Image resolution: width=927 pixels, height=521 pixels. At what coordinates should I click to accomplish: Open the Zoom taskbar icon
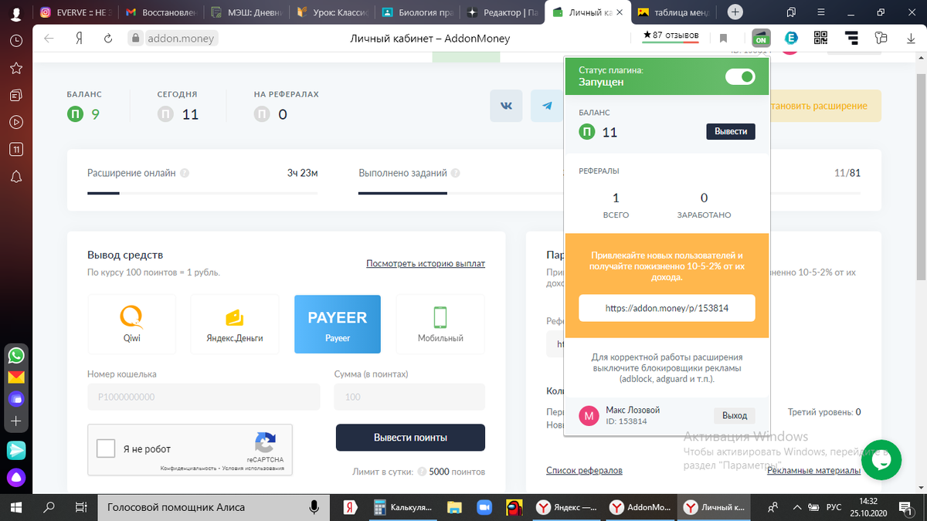(x=484, y=507)
